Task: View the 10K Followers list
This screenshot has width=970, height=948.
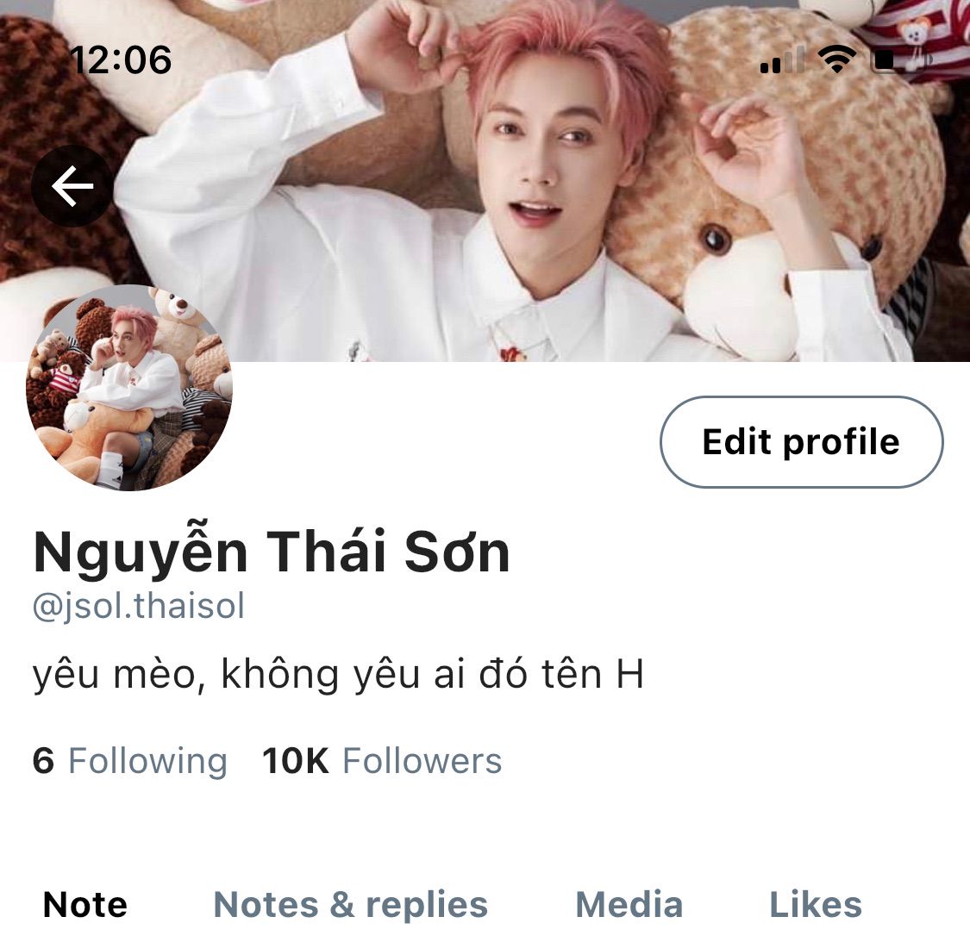Action: 382,761
